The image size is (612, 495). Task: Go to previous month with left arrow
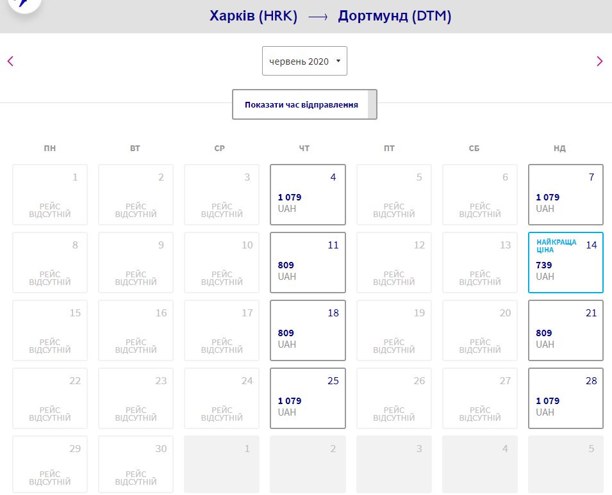tap(10, 61)
